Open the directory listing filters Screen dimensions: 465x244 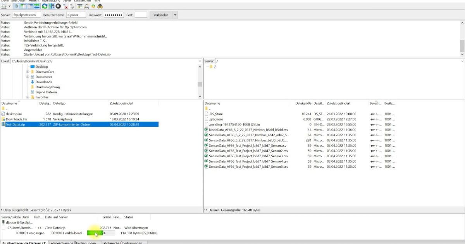(79, 7)
